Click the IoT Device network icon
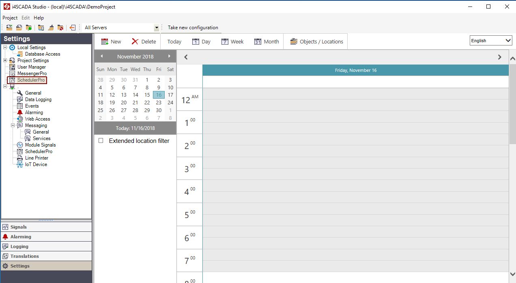This screenshot has height=283, width=516. click(x=20, y=164)
